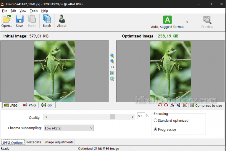The image size is (226, 151).
Task: Zoom out using the magnifier minus icon
Action: tap(112, 61)
